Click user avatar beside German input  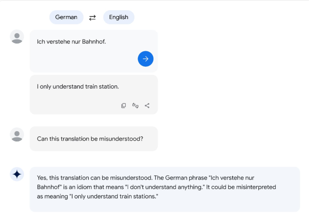17,37
